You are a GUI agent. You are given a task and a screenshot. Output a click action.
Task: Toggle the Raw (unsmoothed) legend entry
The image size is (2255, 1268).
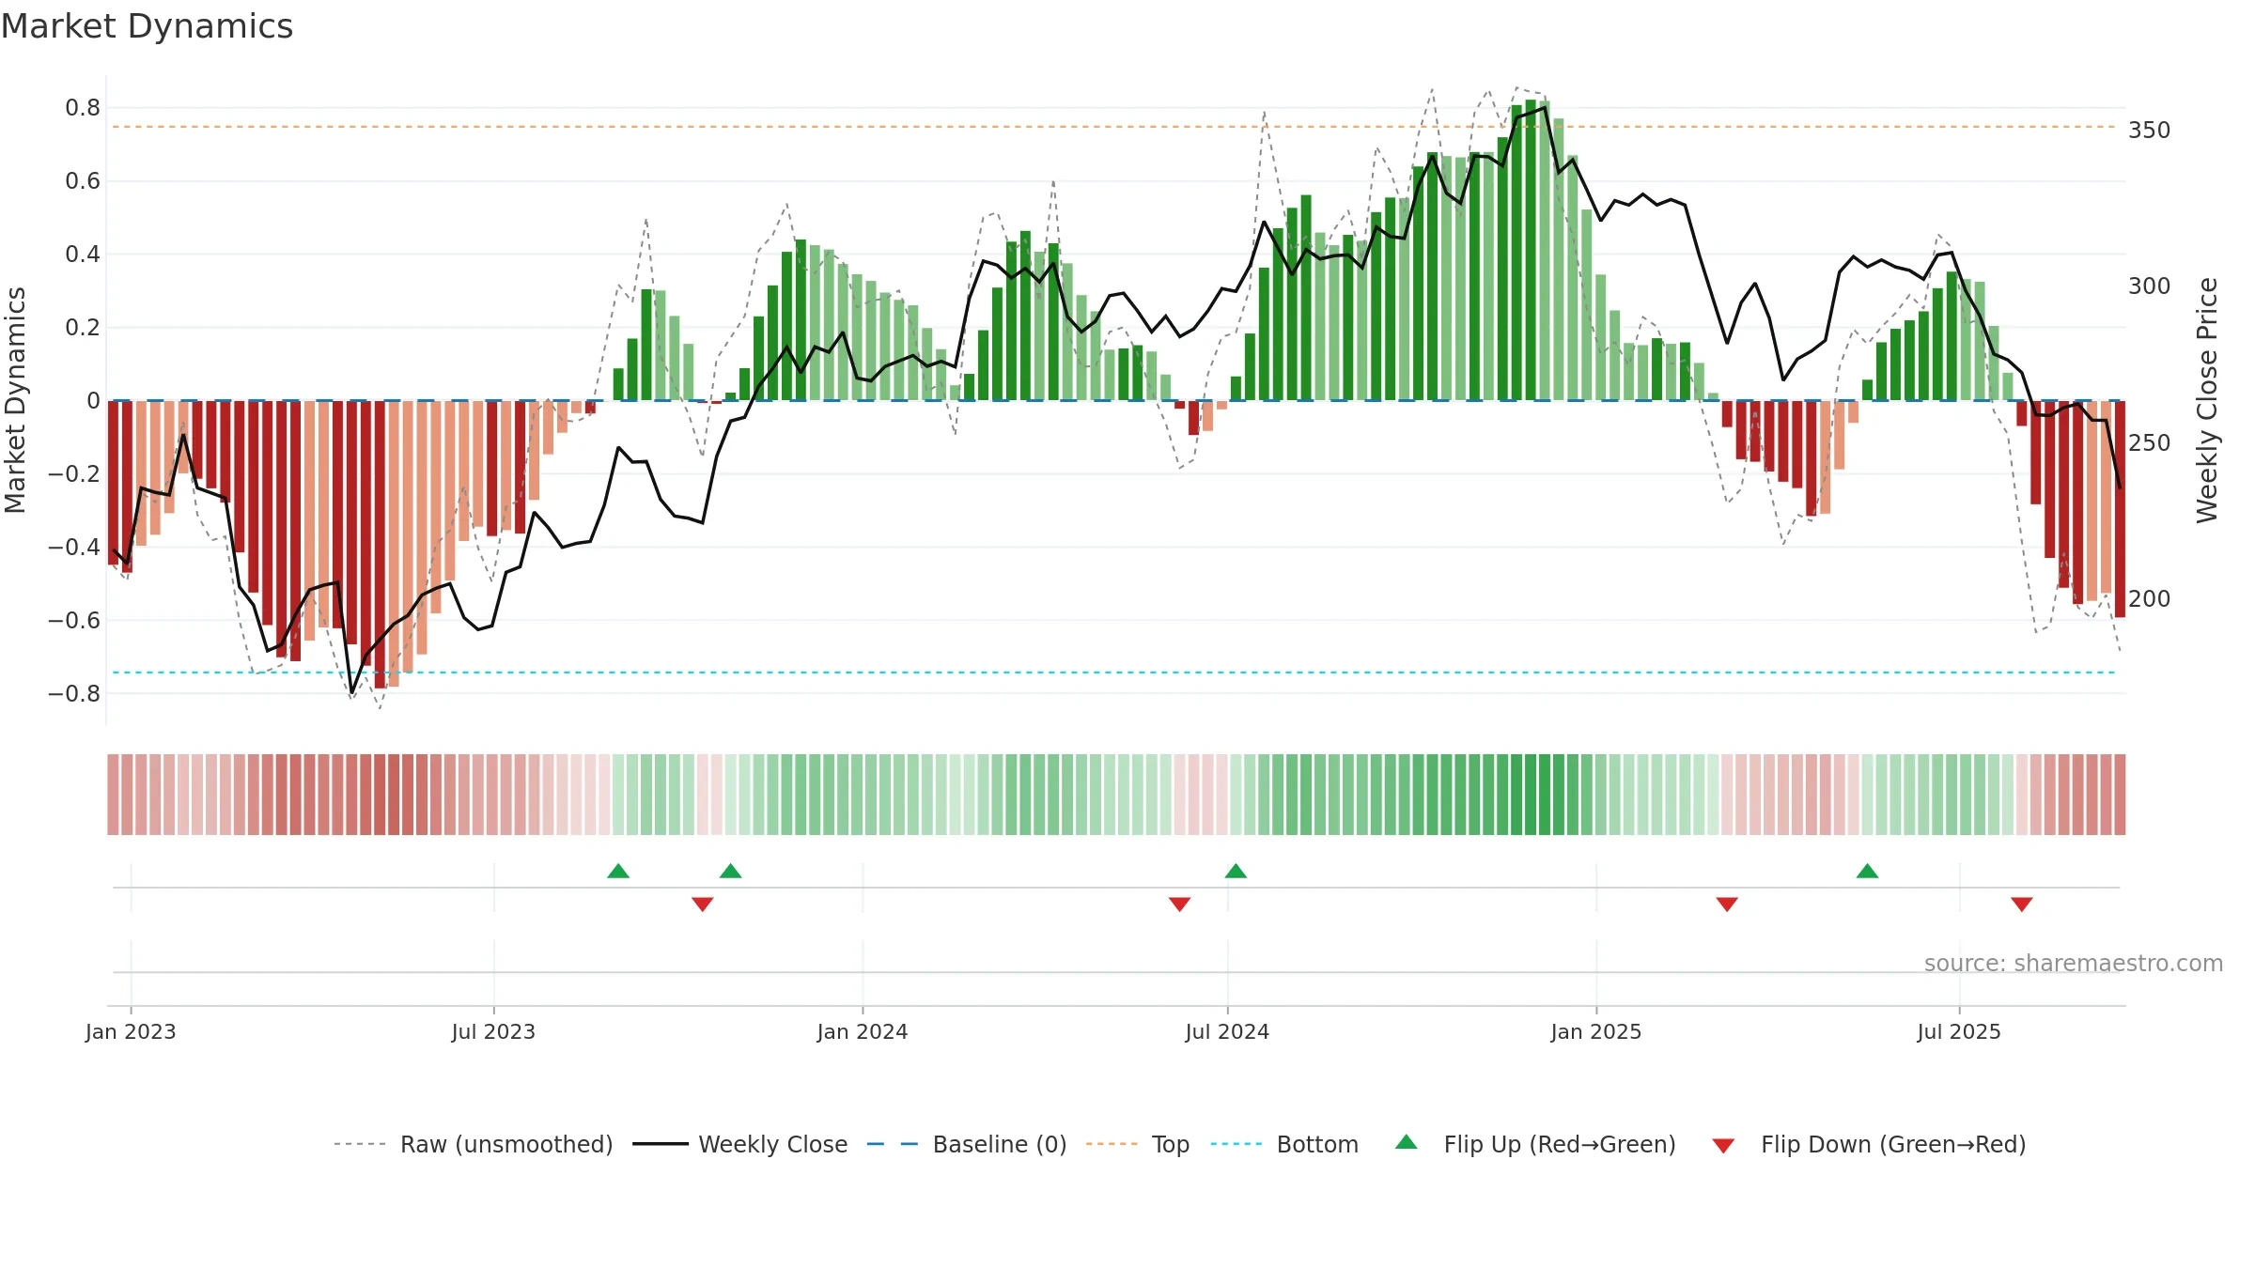[474, 1144]
